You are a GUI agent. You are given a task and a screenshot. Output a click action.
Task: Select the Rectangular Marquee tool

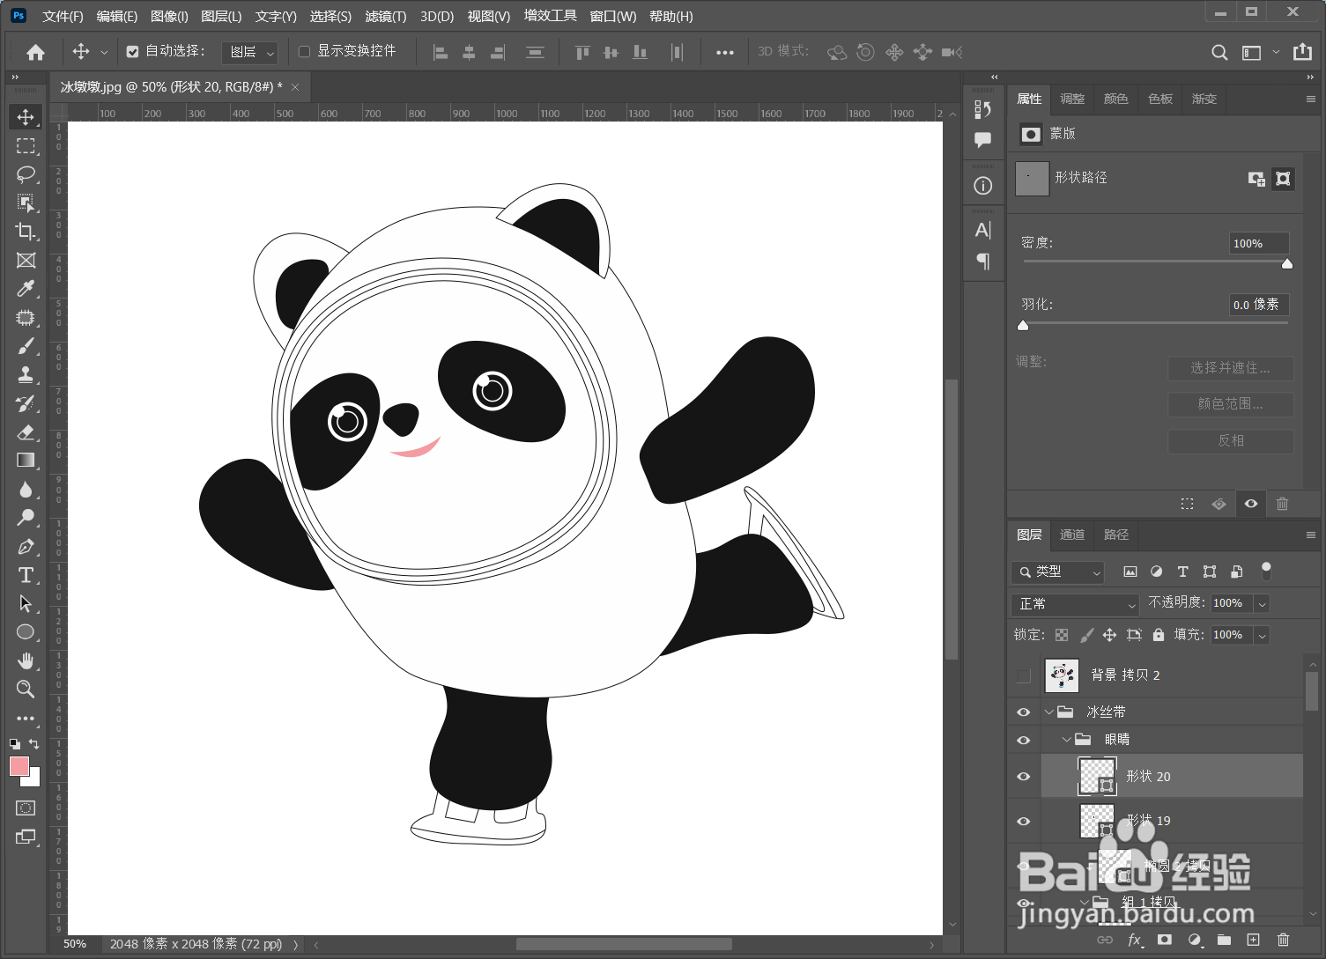coord(26,146)
